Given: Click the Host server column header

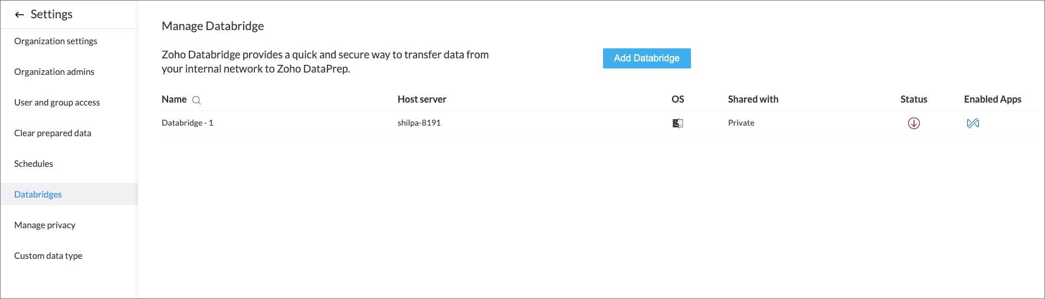Looking at the screenshot, I should point(422,99).
